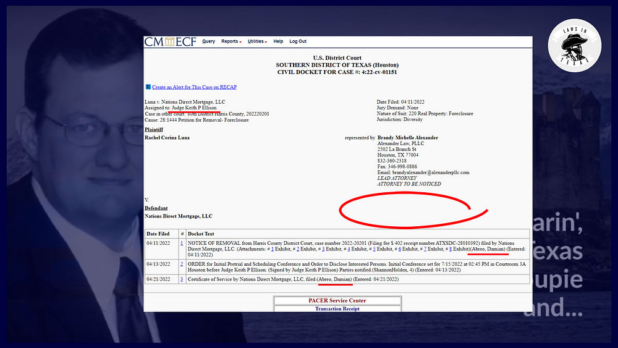
Task: Open docket entry 3 document link
Action: tap(182, 279)
